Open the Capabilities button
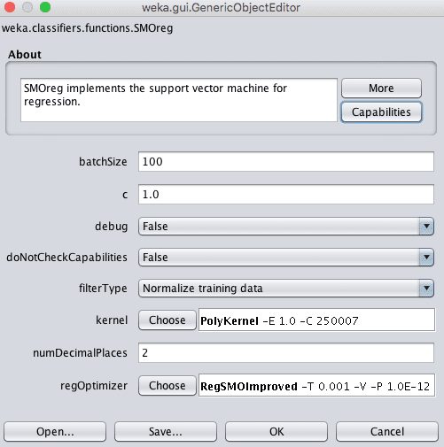Screen dimensions: 444x447 [x=381, y=112]
